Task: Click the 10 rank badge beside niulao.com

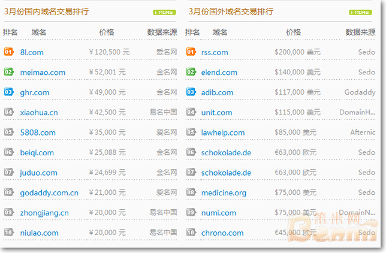Action: point(9,232)
